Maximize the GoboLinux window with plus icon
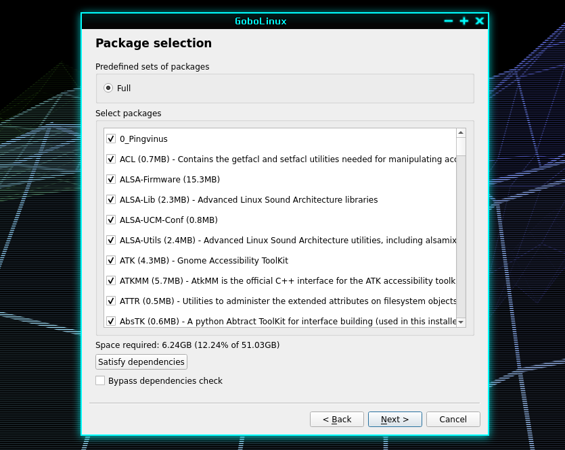565x450 pixels. [x=464, y=21]
